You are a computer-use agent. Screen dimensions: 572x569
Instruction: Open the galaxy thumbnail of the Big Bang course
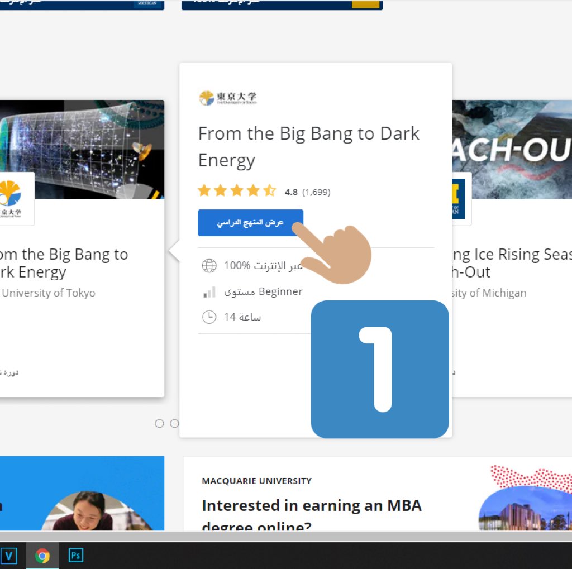point(82,150)
